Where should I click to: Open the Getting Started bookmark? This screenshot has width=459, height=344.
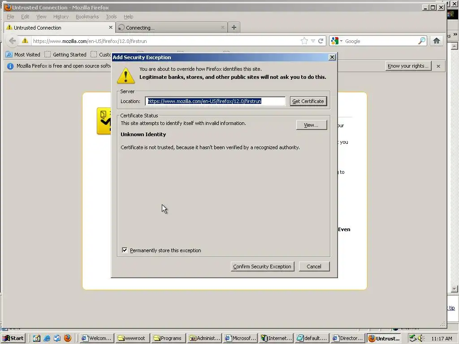pos(65,54)
